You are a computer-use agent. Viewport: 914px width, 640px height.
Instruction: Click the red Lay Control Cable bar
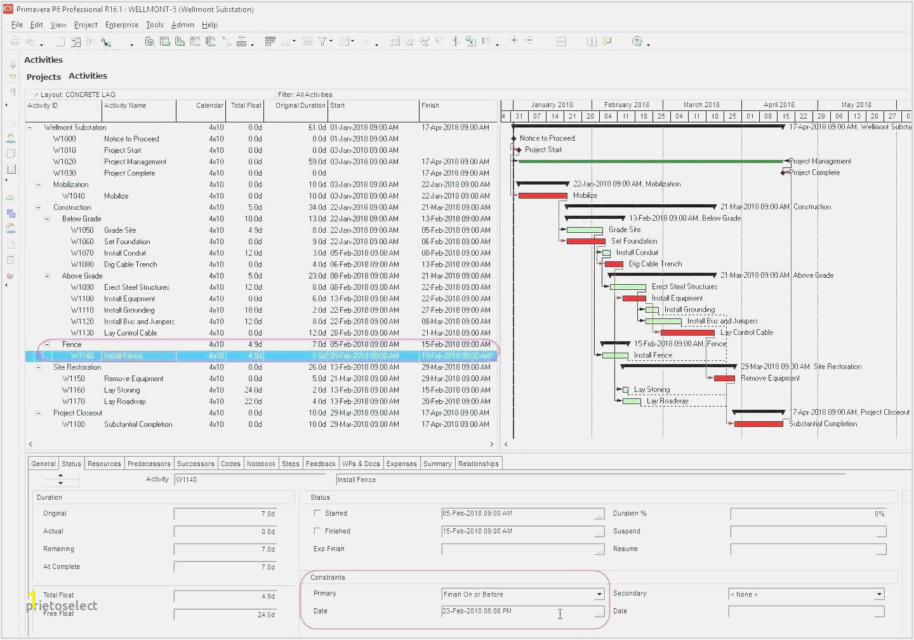[x=687, y=333]
